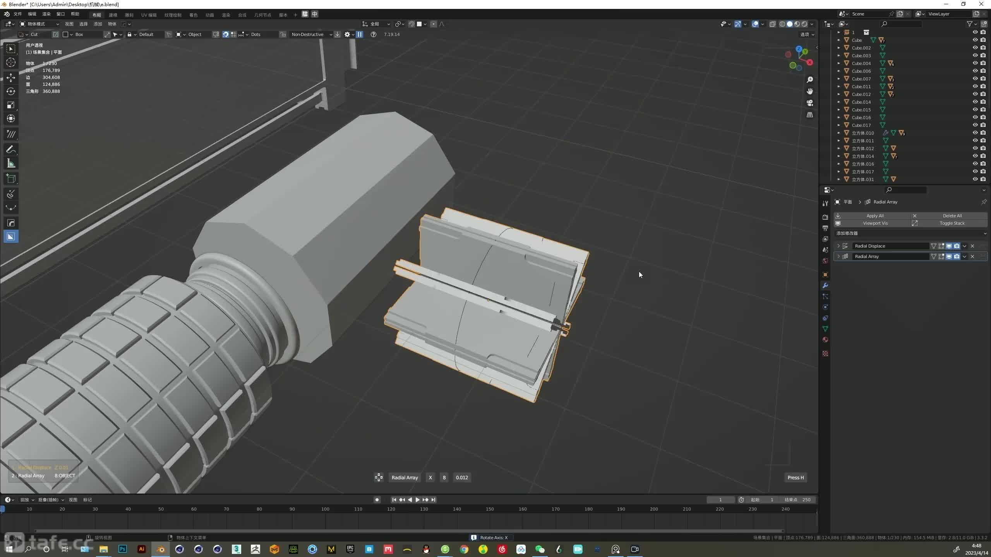Open the 编辑 menu
This screenshot has width=991, height=557.
(32, 14)
